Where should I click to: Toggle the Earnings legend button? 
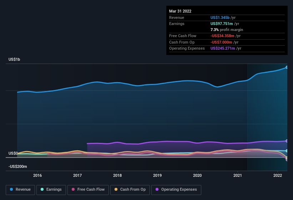[51, 190]
